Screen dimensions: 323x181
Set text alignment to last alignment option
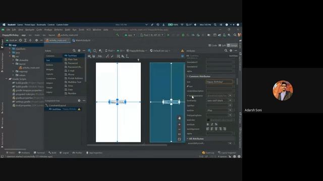coord(225,129)
